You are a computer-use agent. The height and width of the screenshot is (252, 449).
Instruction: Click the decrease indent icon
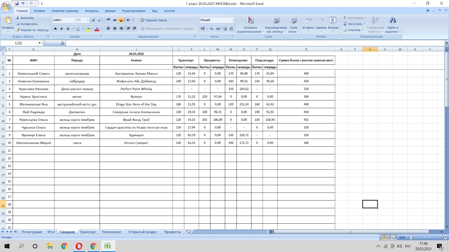pyautogui.click(x=128, y=29)
